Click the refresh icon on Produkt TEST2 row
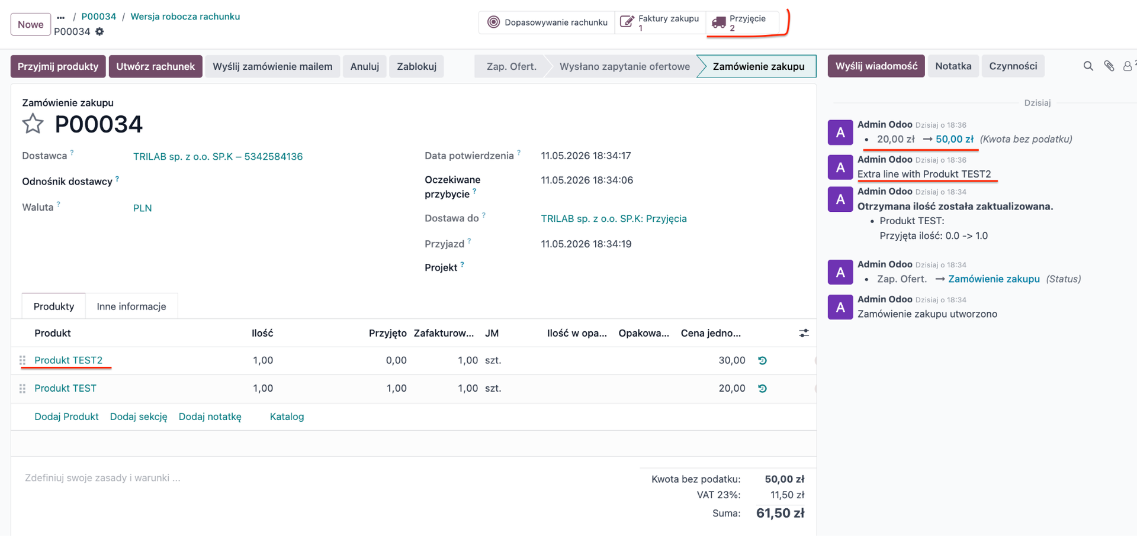The height and width of the screenshot is (536, 1137). (x=763, y=360)
